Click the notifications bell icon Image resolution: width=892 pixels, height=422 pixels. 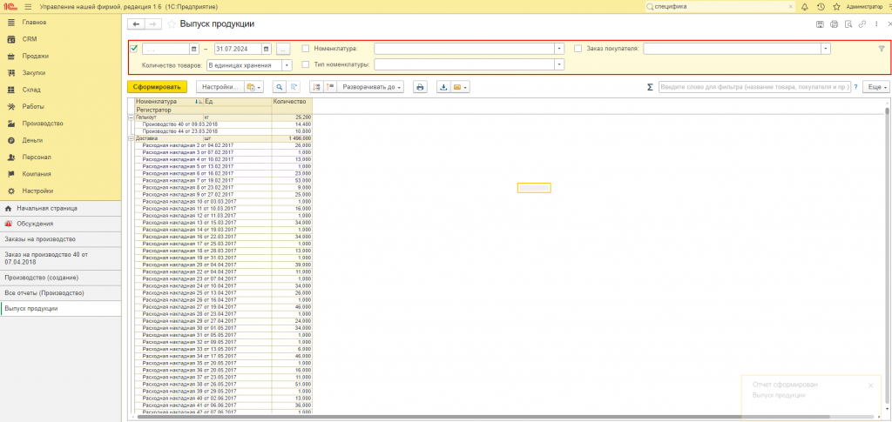click(804, 7)
